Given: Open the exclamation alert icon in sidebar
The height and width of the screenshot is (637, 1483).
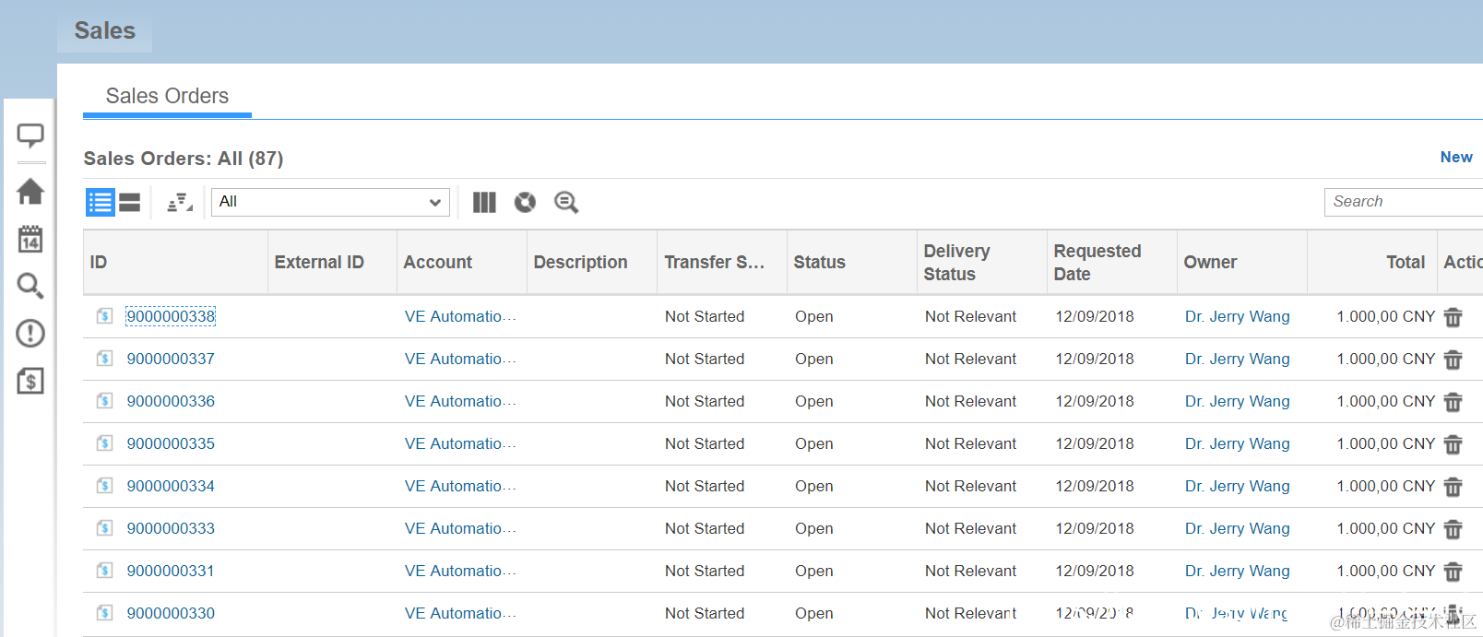Looking at the screenshot, I should [x=30, y=333].
